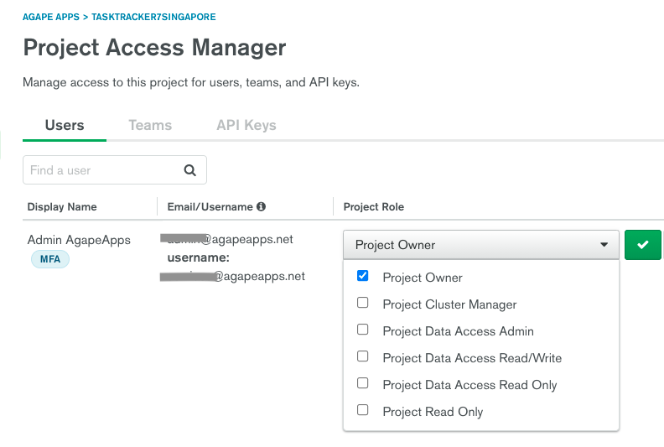Viewport: 664px width, 447px height.
Task: Click the Project Role column header
Action: tap(374, 207)
